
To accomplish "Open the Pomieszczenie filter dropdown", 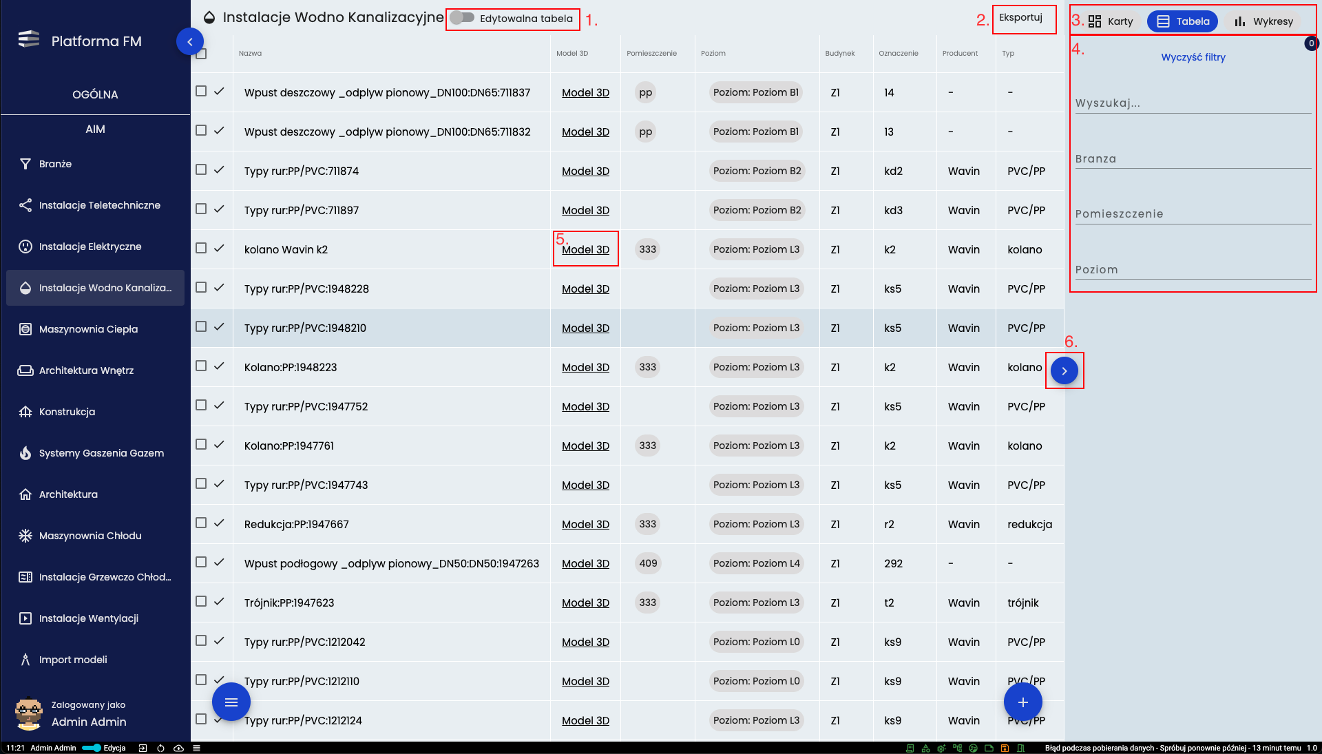I will tap(1193, 214).
